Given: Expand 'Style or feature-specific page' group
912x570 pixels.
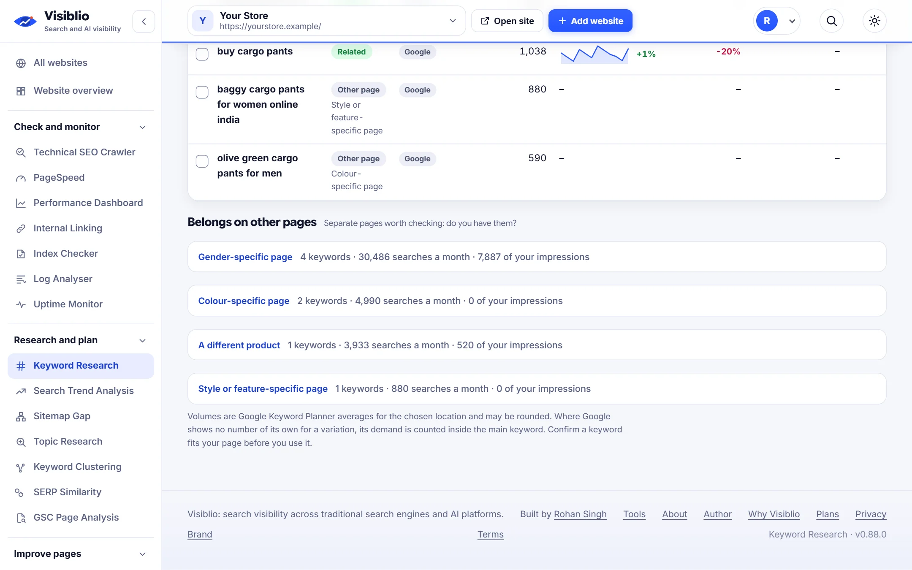Looking at the screenshot, I should [537, 388].
